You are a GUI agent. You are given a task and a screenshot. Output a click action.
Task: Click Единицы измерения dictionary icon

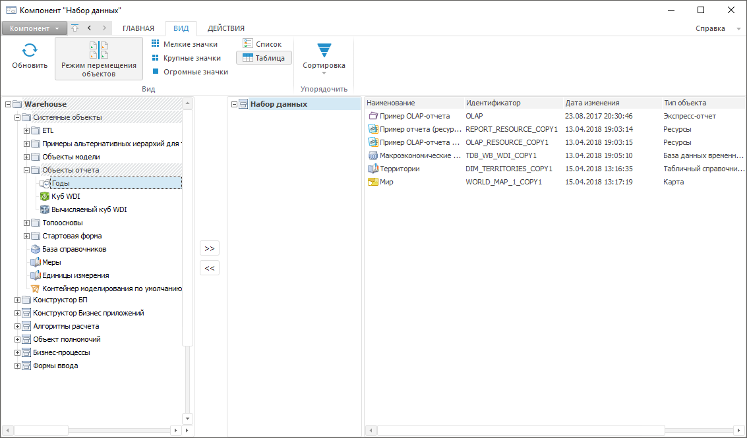click(36, 276)
